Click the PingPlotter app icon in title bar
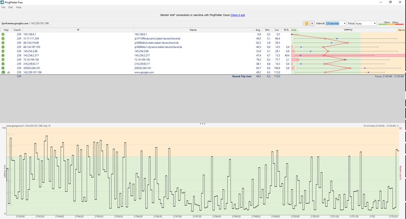 pos(2,2)
